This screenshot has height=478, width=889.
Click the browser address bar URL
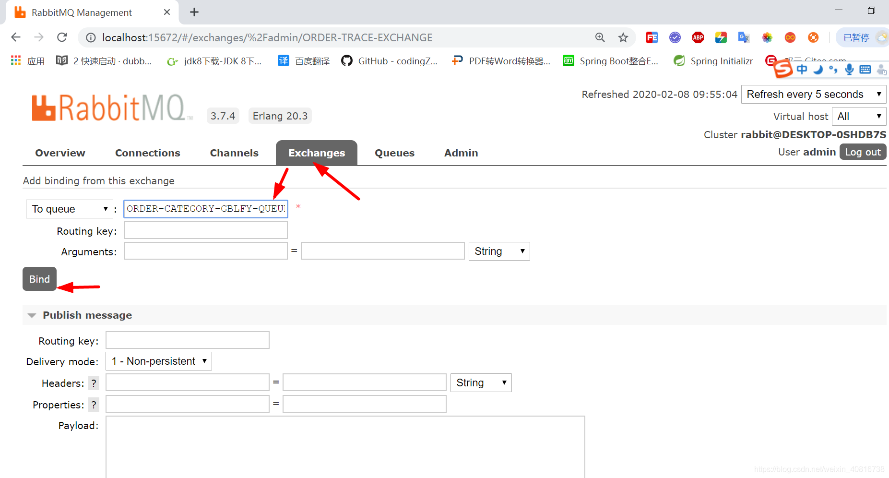(267, 37)
